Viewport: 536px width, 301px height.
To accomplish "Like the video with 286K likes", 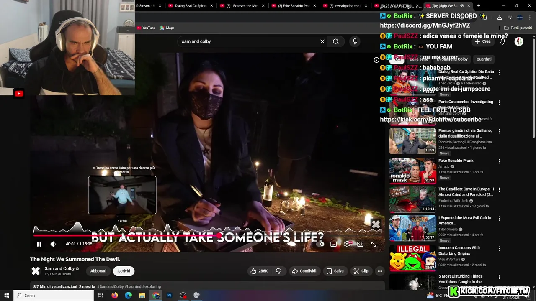I will [259, 271].
